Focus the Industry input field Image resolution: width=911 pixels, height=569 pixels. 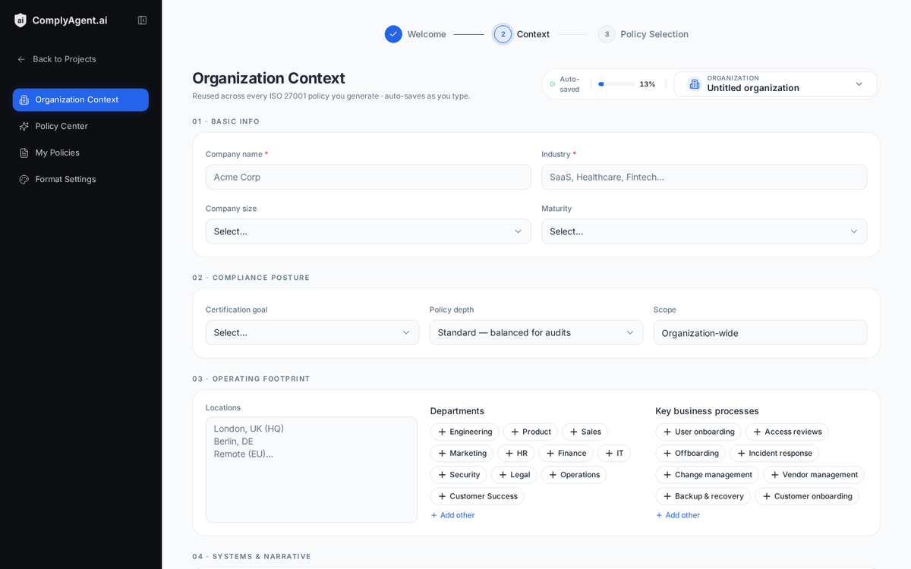[705, 177]
